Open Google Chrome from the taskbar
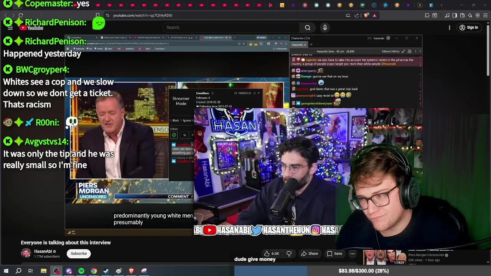The height and width of the screenshot is (276, 491). (94, 271)
